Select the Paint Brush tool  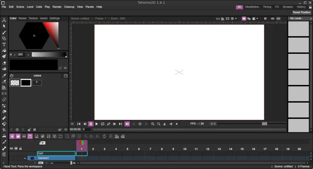(4, 57)
